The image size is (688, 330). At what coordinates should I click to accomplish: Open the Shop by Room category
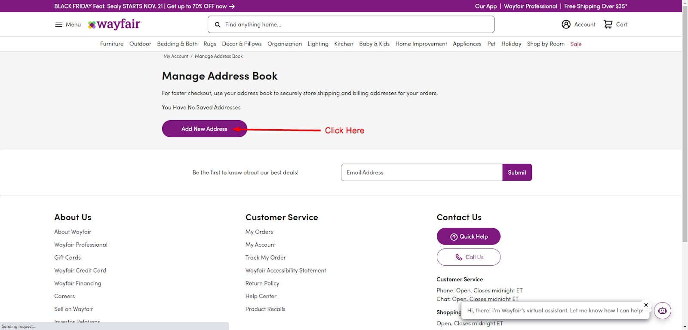pos(546,44)
